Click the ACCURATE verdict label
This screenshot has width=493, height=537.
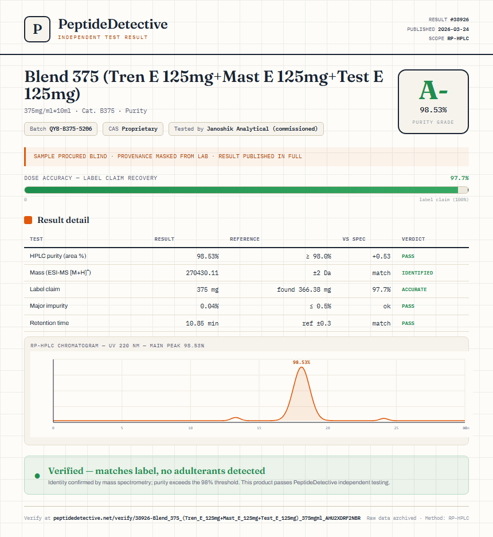pos(414,289)
